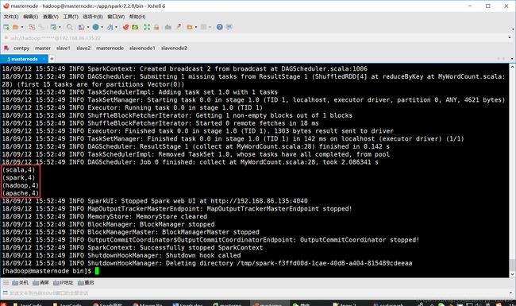Click the Find magnifier icon

tap(69, 27)
